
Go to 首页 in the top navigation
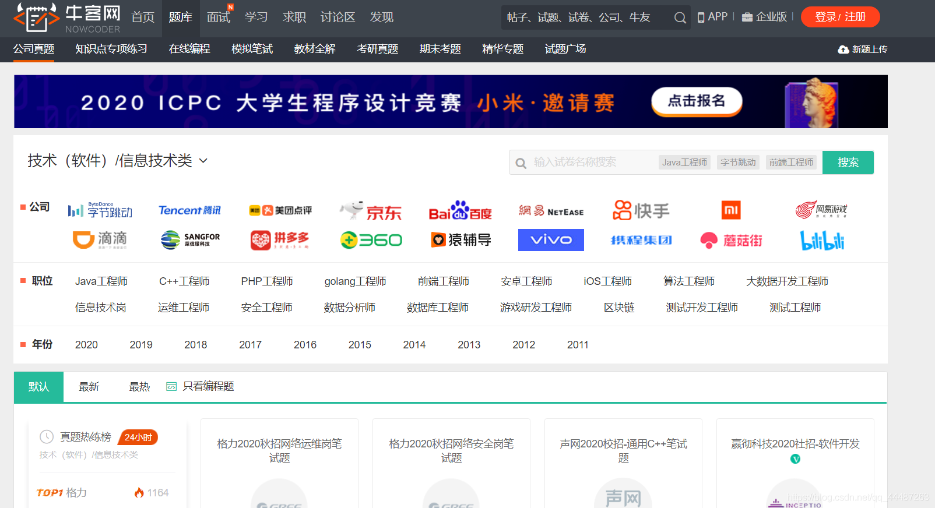pos(143,17)
